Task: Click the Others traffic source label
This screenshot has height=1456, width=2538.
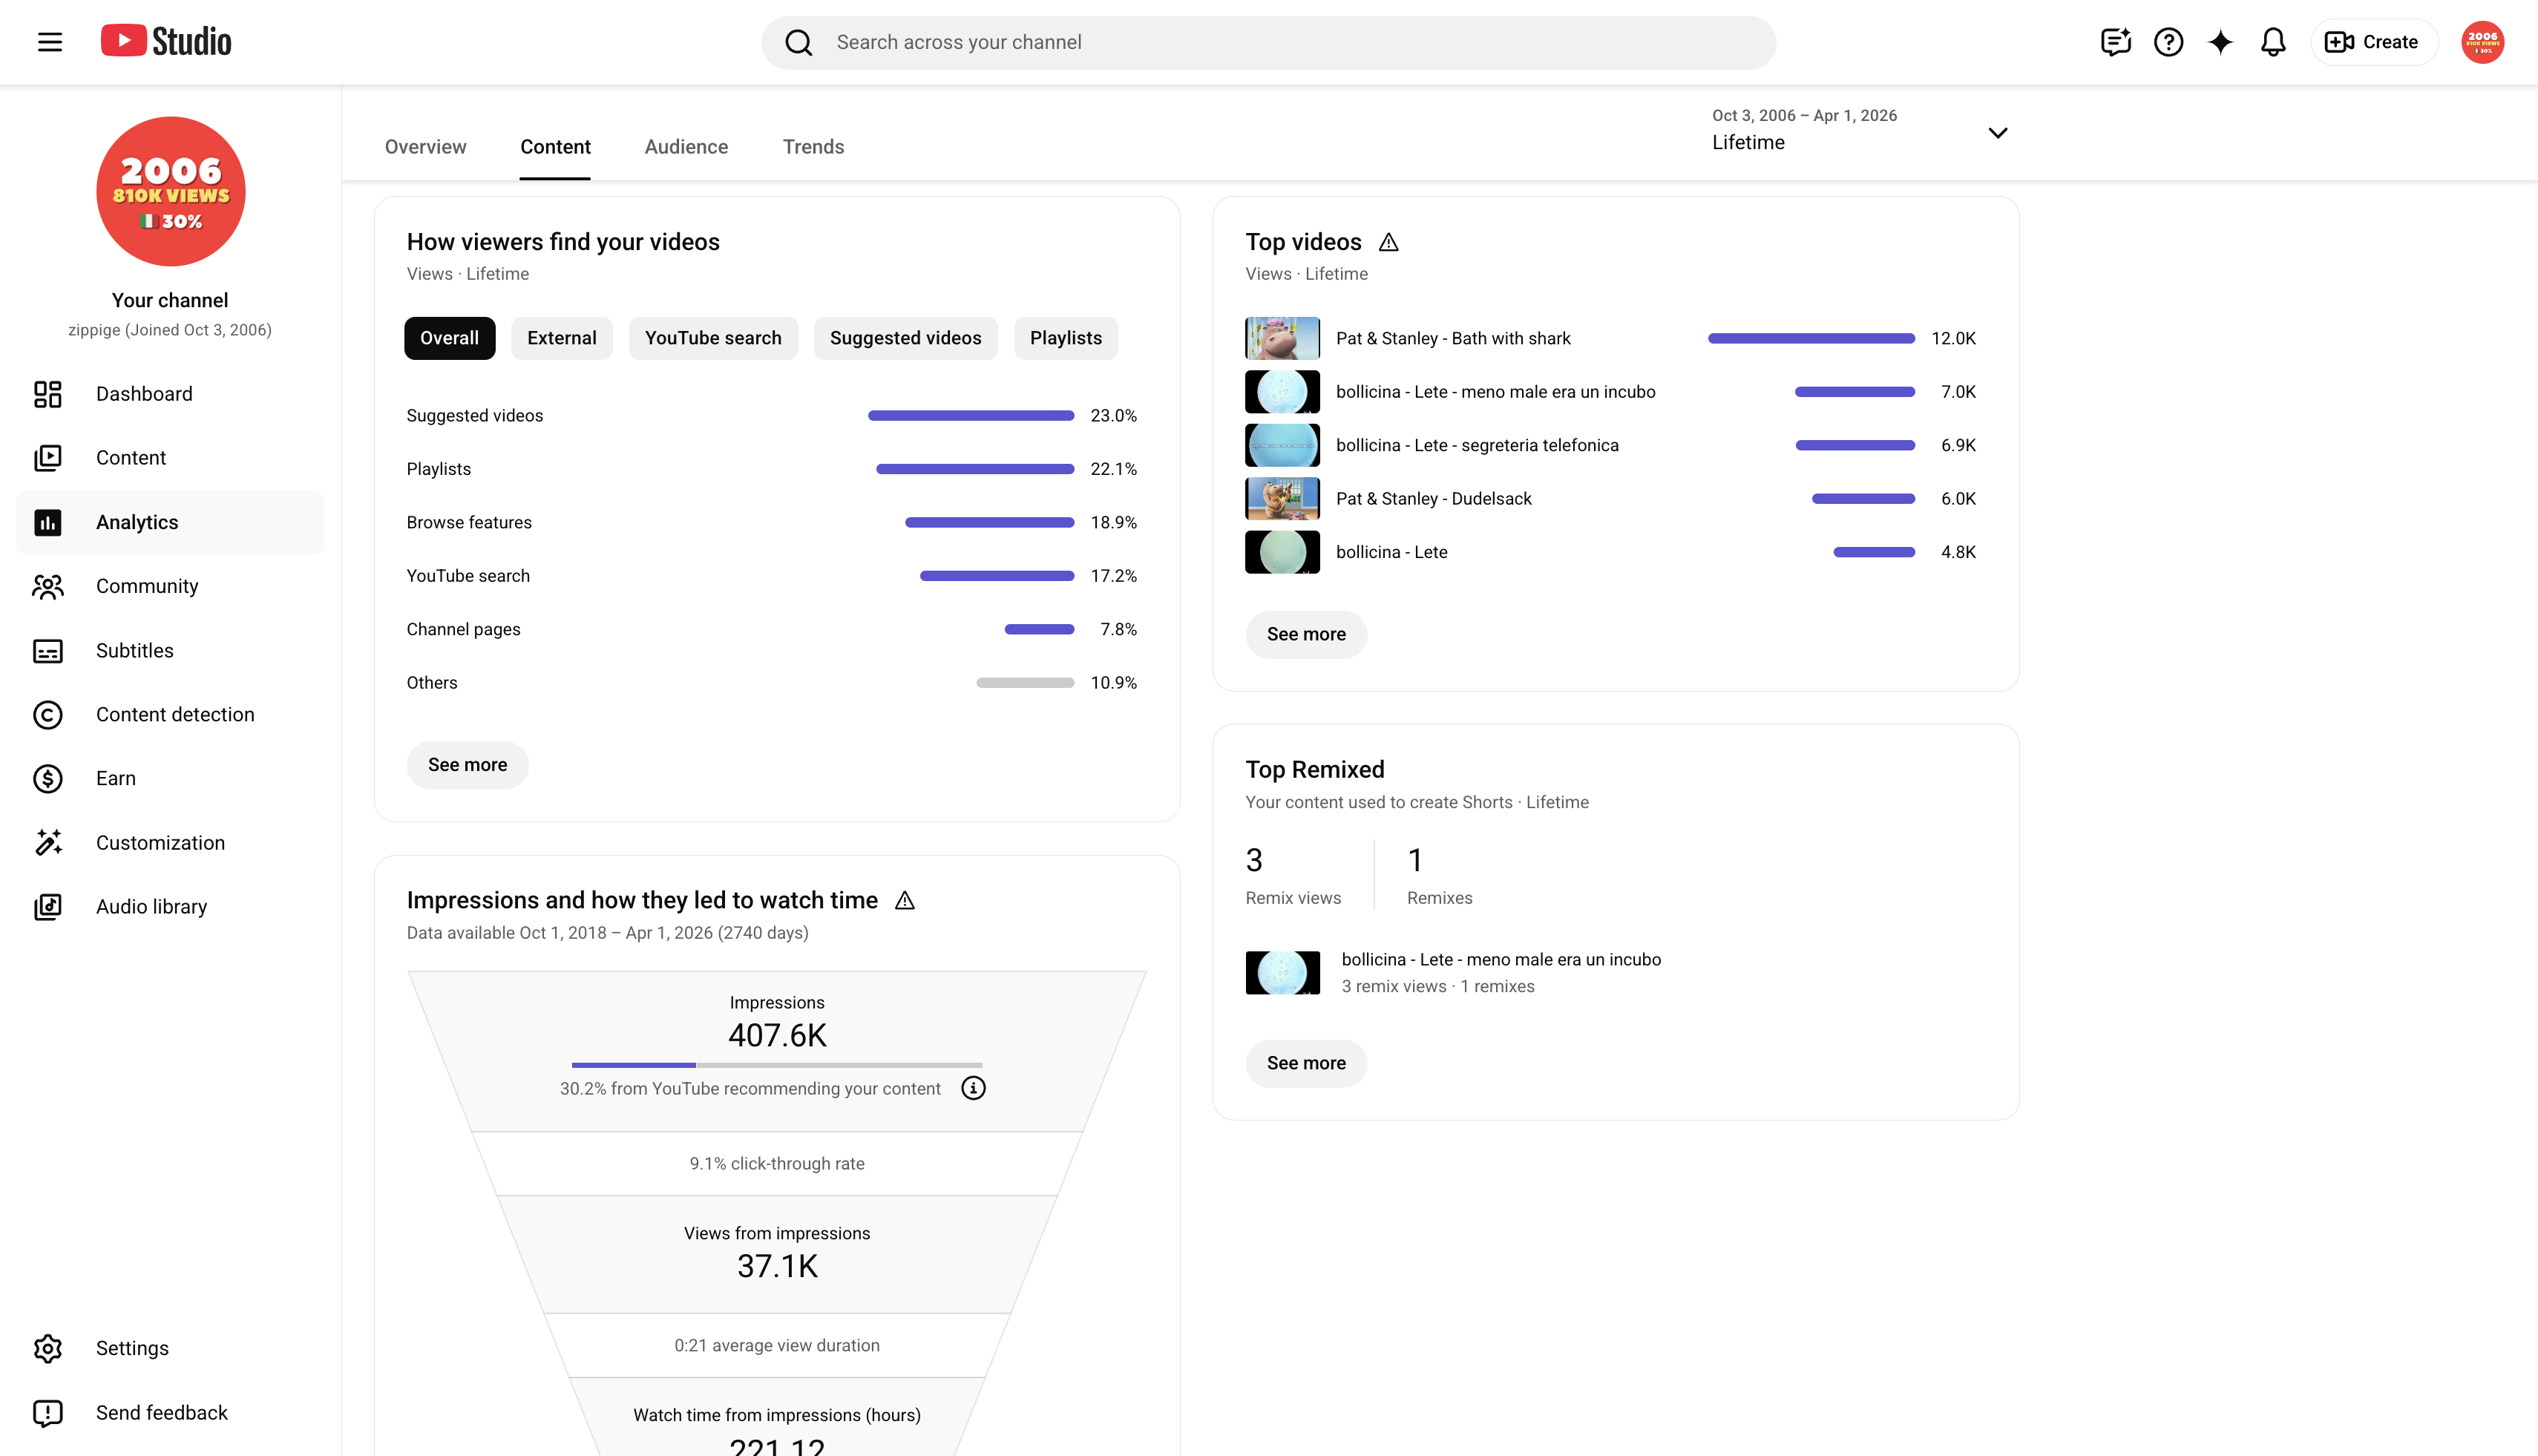Action: pos(432,683)
